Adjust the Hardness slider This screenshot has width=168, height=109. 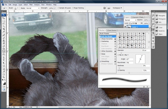119,68
